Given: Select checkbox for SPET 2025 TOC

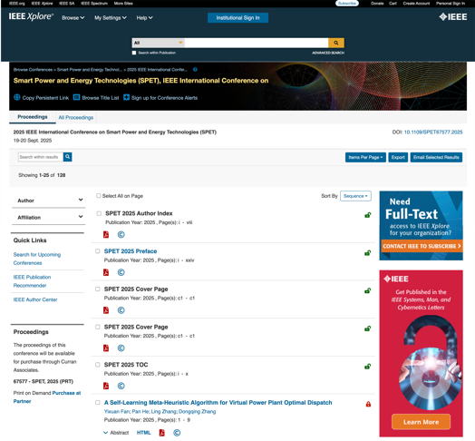Looking at the screenshot, I should coord(98,365).
